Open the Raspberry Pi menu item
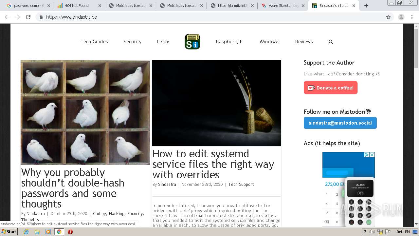 click(230, 42)
